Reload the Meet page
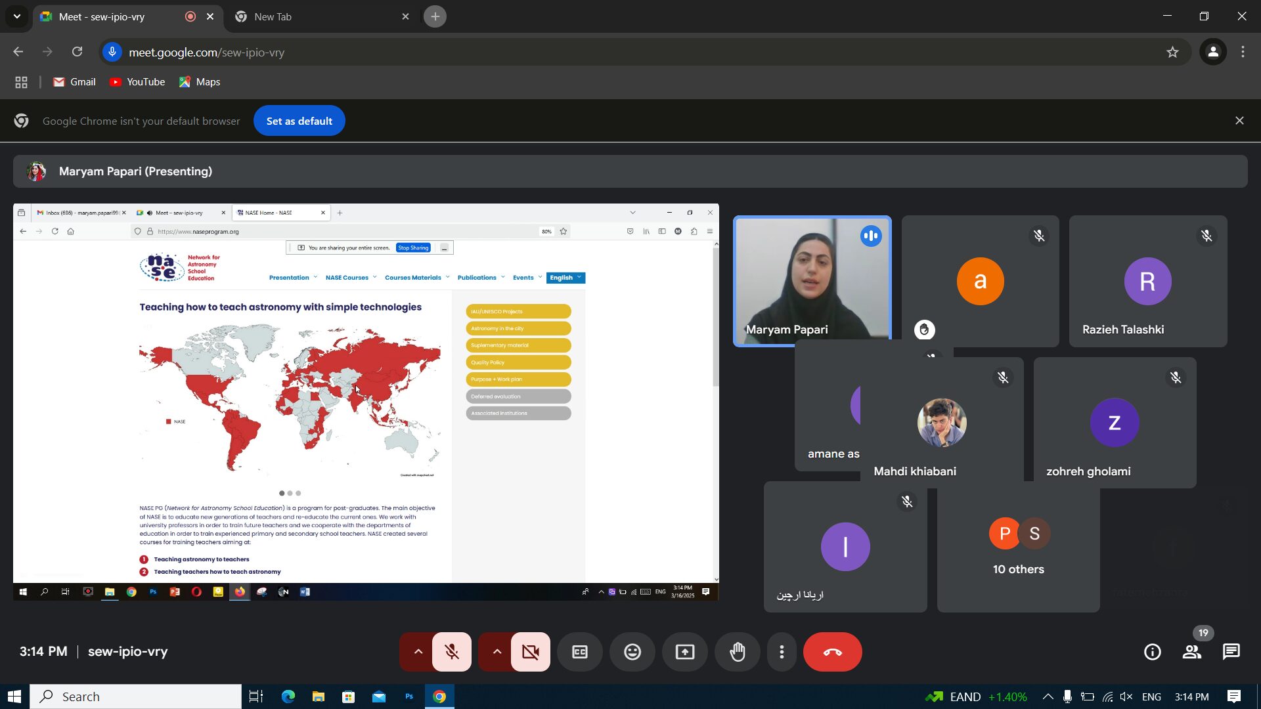 tap(77, 52)
